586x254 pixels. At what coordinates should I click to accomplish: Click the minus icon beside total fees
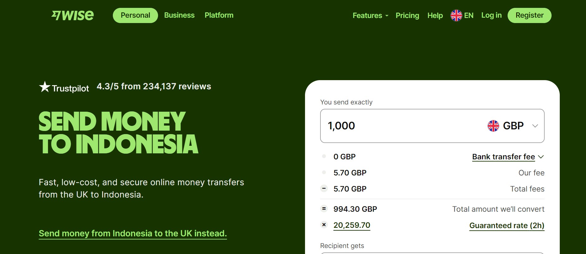coord(324,189)
